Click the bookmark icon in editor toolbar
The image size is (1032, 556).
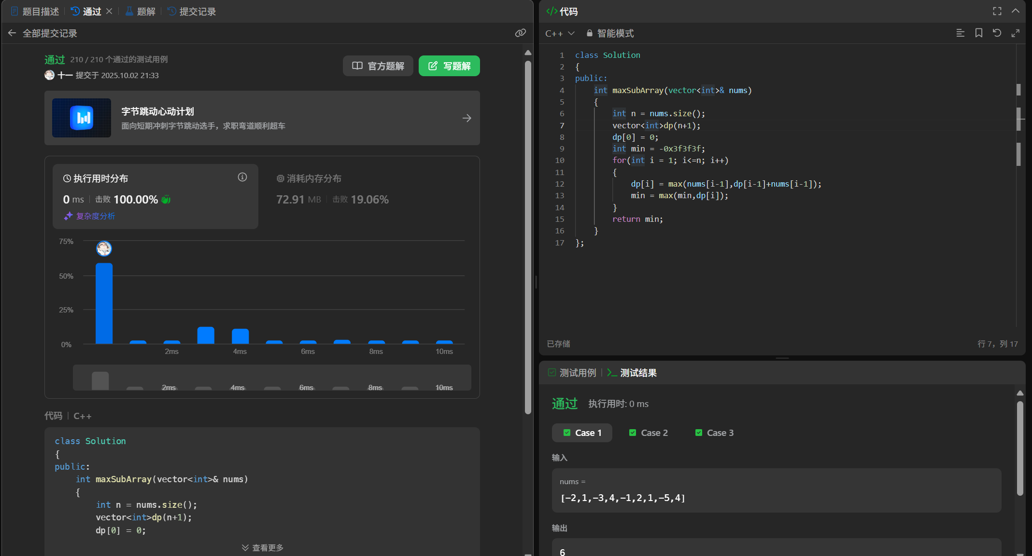point(978,33)
